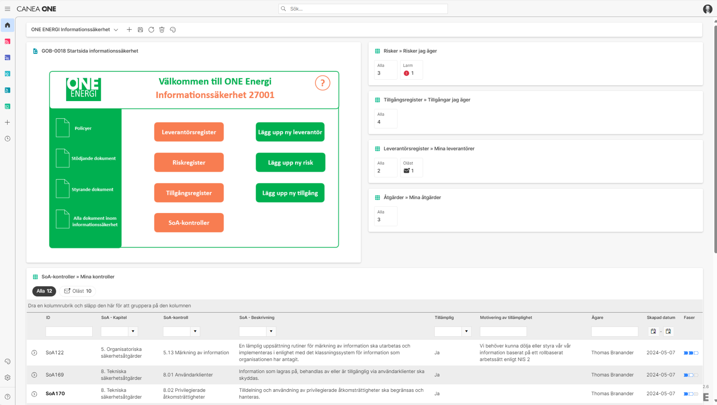Click the ID filter input field
717x405 pixels.
tap(69, 331)
